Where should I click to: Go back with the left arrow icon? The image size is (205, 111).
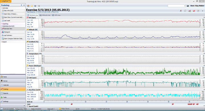[35, 6]
